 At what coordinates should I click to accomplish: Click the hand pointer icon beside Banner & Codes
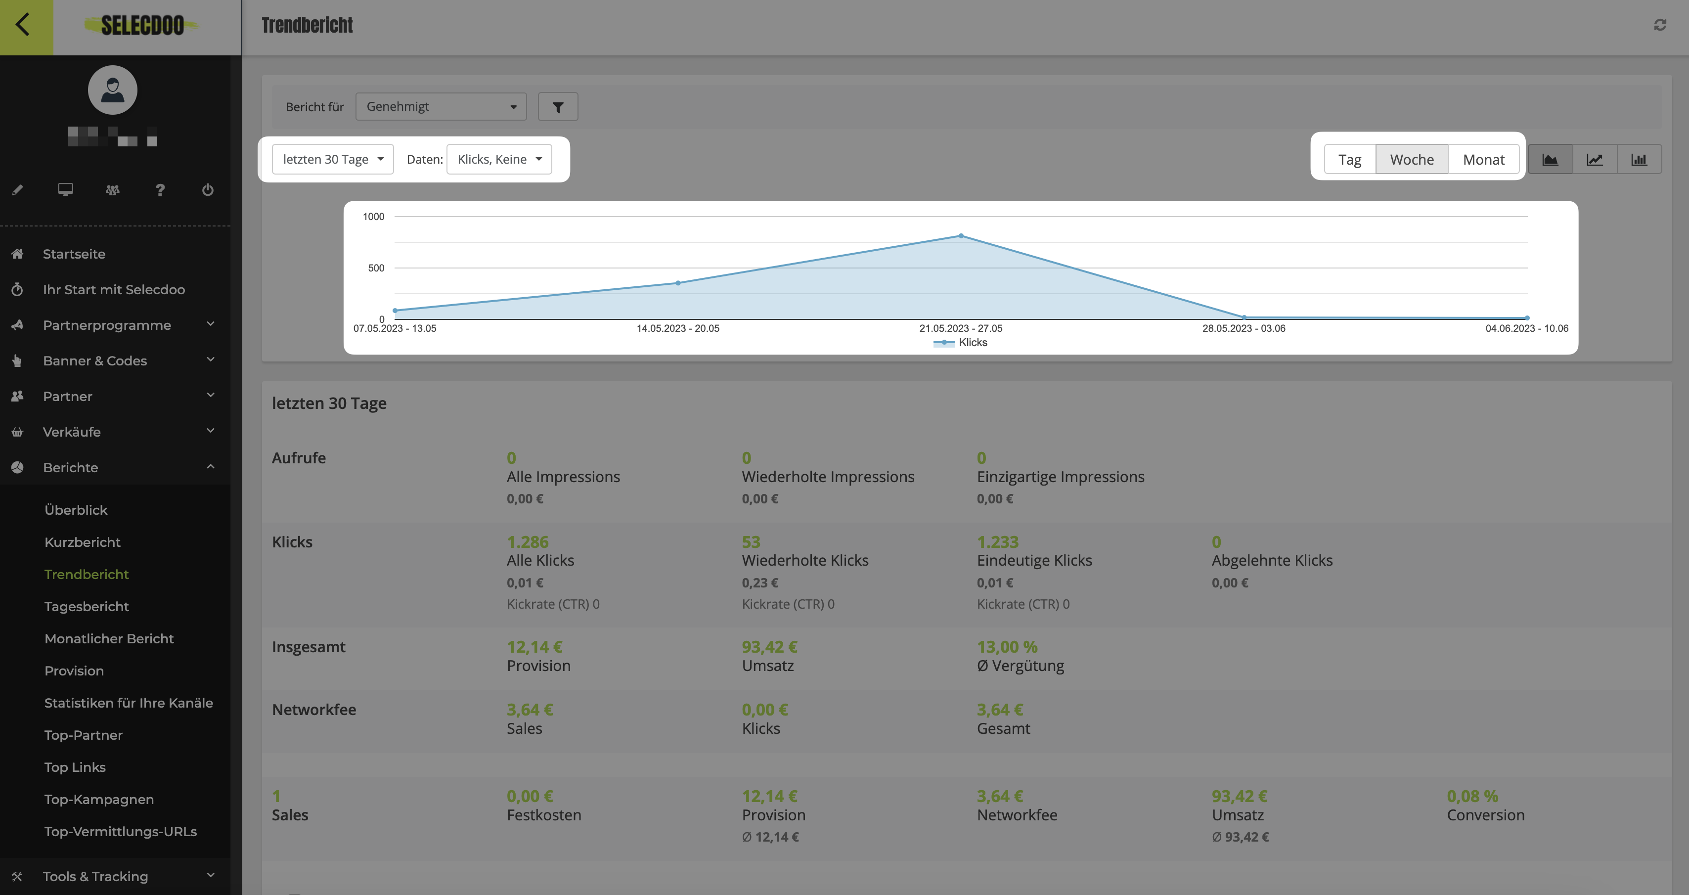18,360
